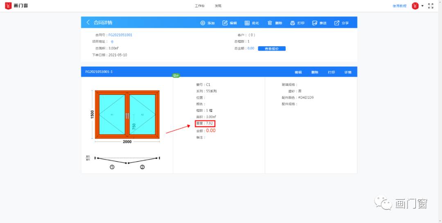Click 分享 in the contract toolbar
Image resolution: width=442 pixels, height=223 pixels.
coord(341,23)
